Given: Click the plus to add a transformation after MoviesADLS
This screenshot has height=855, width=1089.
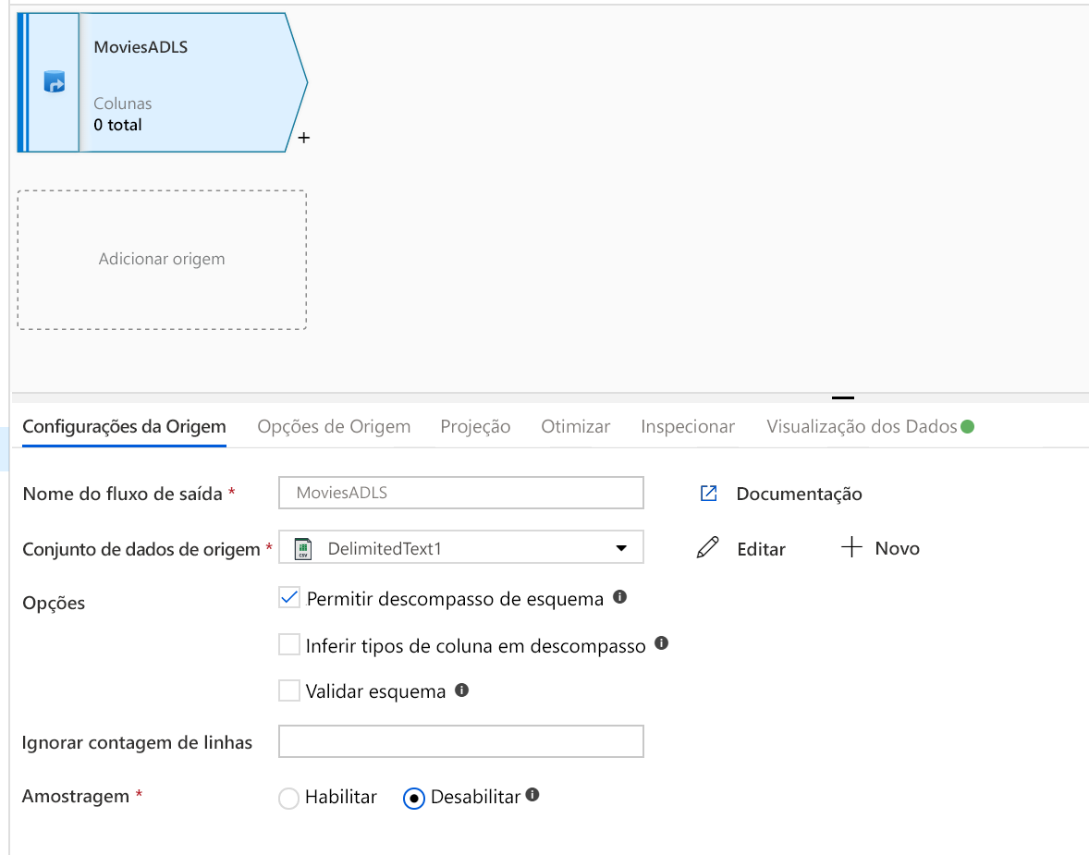Looking at the screenshot, I should [x=303, y=137].
